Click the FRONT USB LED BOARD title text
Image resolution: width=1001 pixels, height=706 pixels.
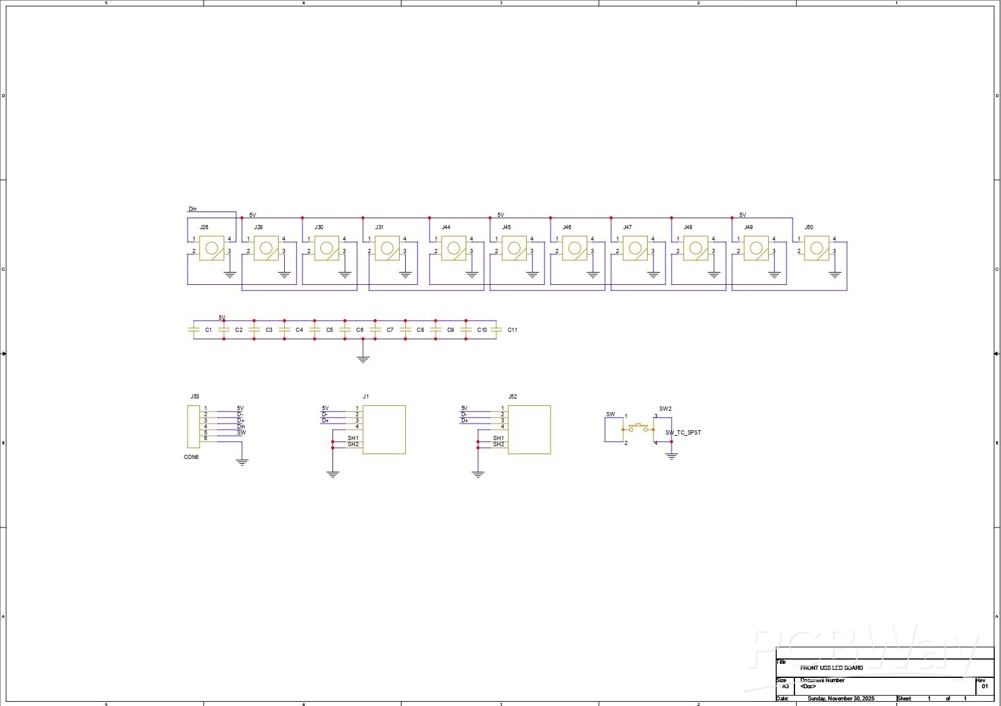coord(831,668)
